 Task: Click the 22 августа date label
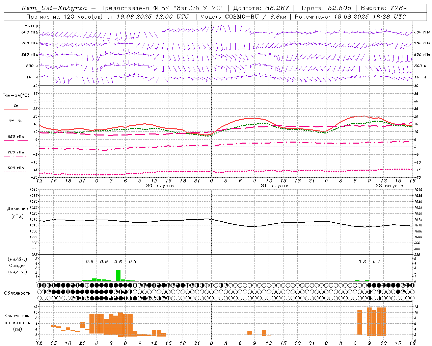389,186
